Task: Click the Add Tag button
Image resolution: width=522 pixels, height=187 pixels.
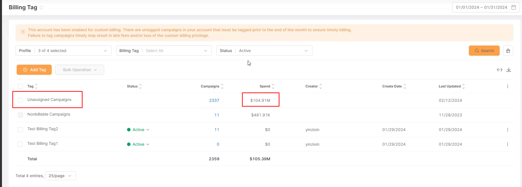Action: [x=34, y=70]
